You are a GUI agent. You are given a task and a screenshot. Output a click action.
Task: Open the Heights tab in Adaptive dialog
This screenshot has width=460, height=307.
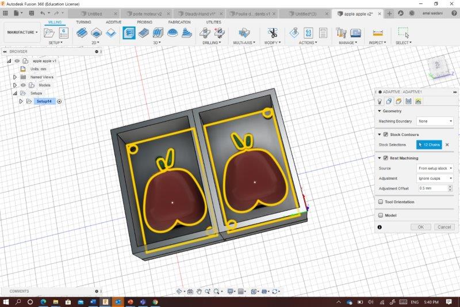point(398,101)
